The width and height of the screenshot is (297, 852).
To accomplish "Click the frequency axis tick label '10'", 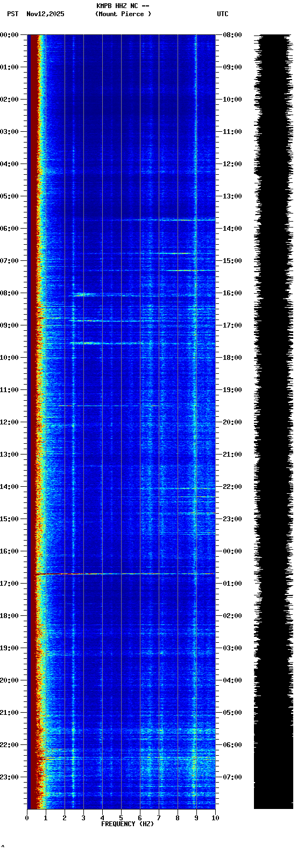I will coord(215,818).
